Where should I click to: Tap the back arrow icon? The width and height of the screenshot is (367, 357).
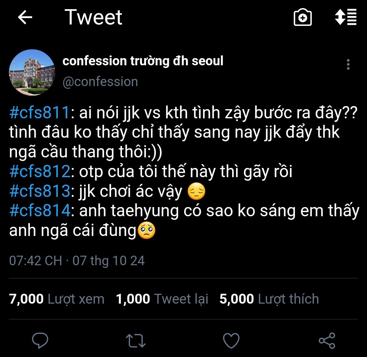(25, 17)
